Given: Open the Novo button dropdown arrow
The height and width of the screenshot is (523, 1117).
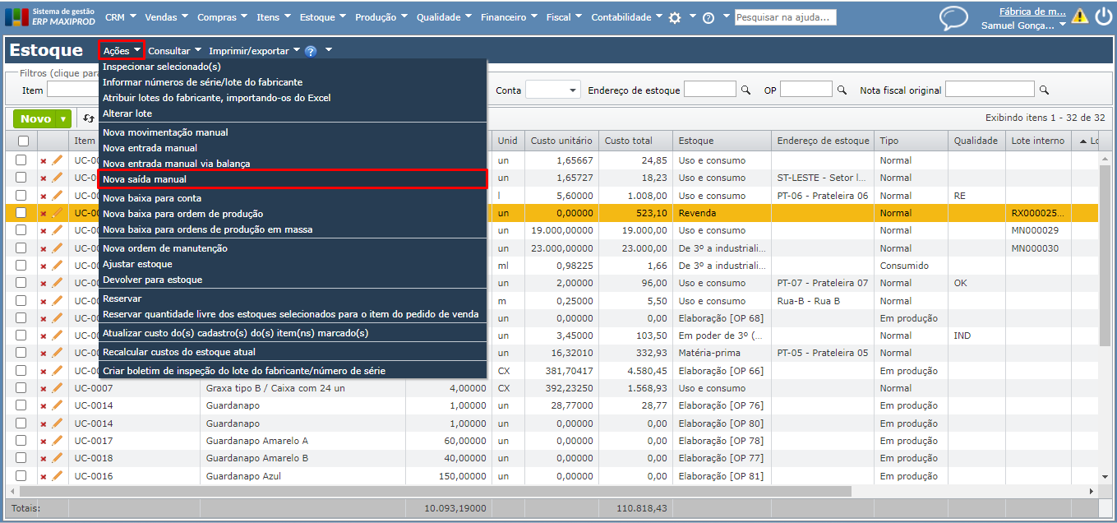Looking at the screenshot, I should [63, 119].
